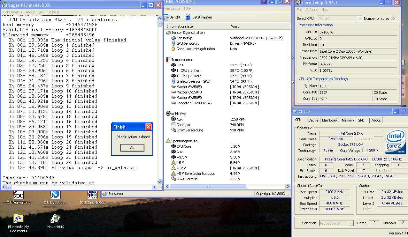This screenshot has height=237, width=408.
Task: Open Super PI Calculate(C) menu
Action: pos(12,12)
